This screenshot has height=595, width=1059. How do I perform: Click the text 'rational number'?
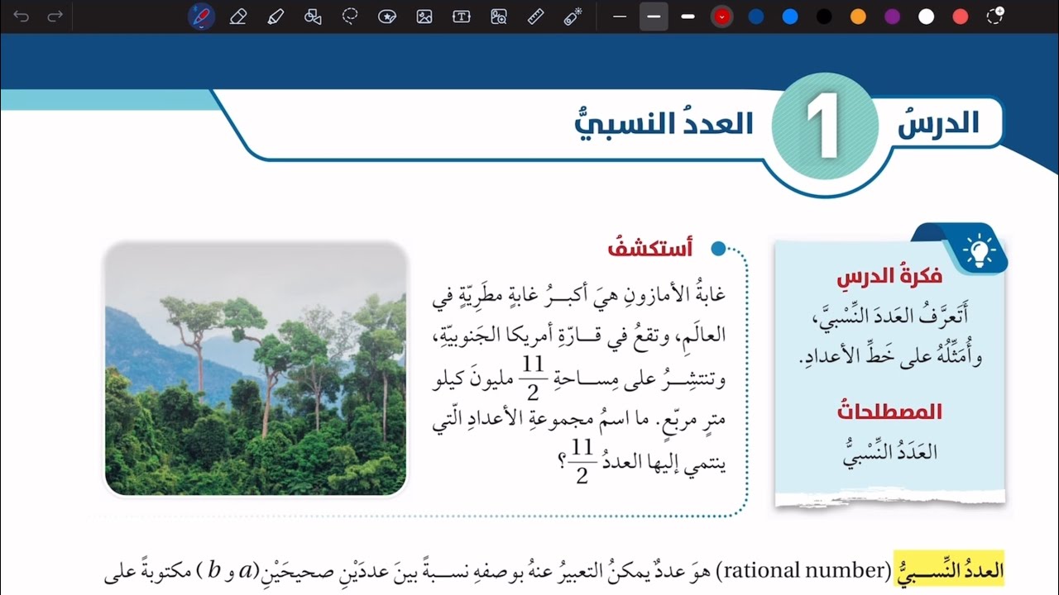803,570
